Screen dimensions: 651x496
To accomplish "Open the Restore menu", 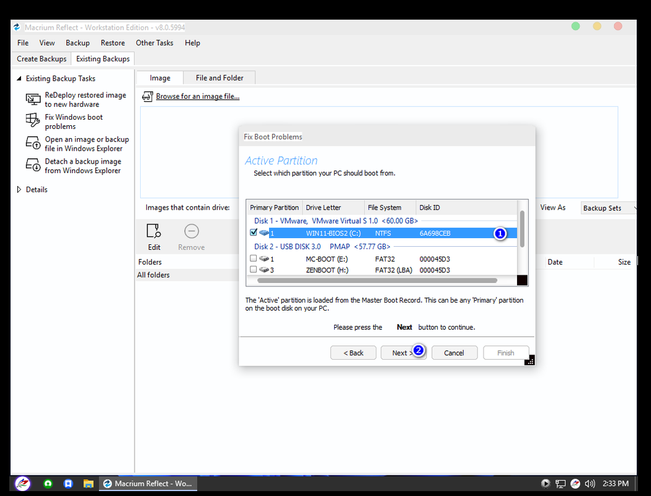I will coord(112,43).
